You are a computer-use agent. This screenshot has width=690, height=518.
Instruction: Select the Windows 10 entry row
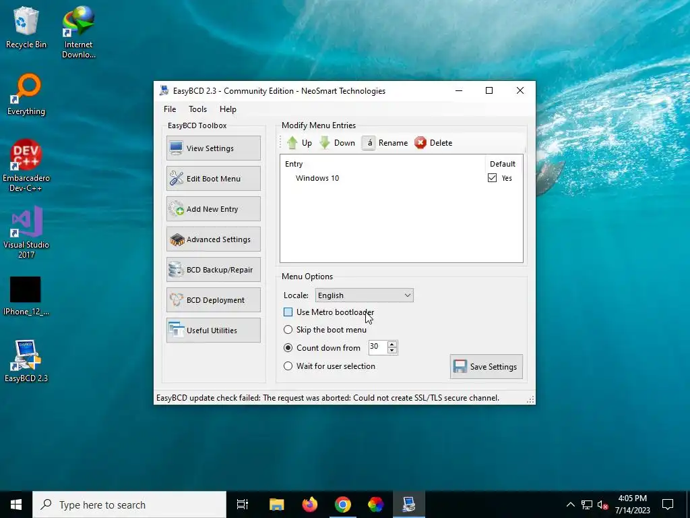click(x=402, y=178)
